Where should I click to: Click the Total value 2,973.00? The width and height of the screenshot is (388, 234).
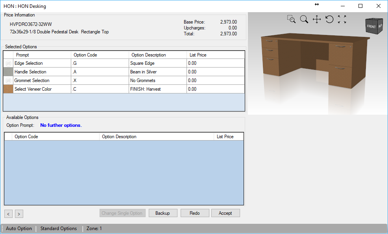tap(228, 34)
